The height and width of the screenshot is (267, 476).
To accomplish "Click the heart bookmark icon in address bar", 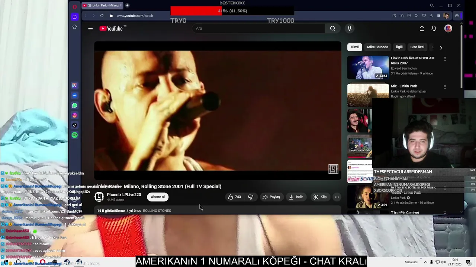I will point(424,16).
